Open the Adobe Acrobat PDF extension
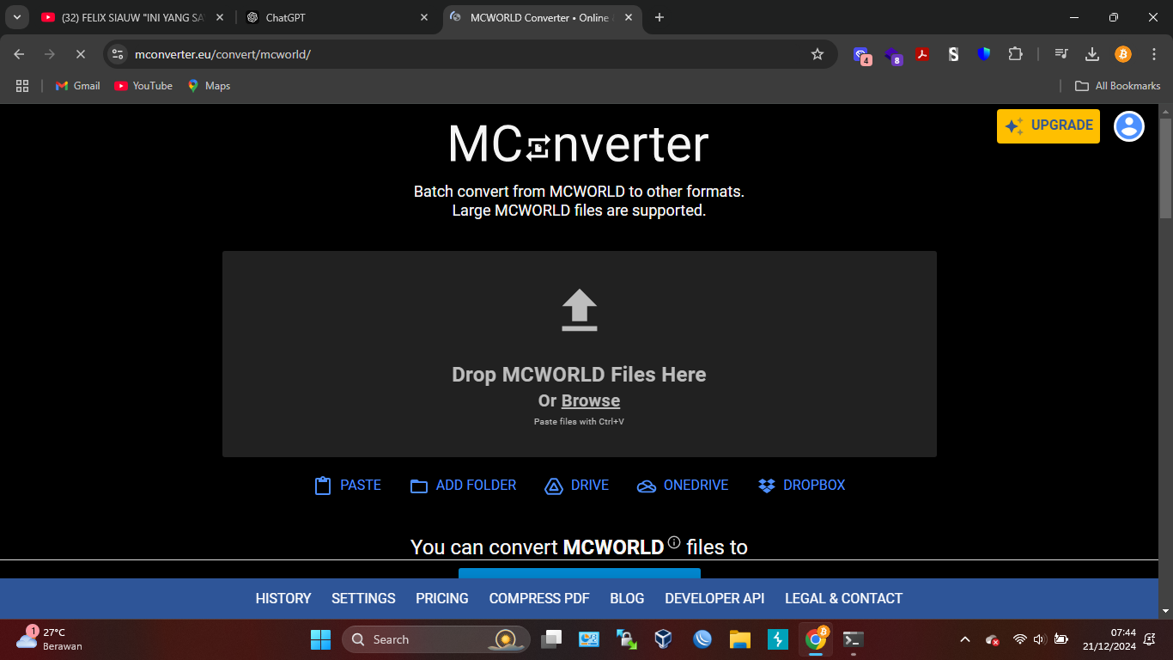 point(922,54)
